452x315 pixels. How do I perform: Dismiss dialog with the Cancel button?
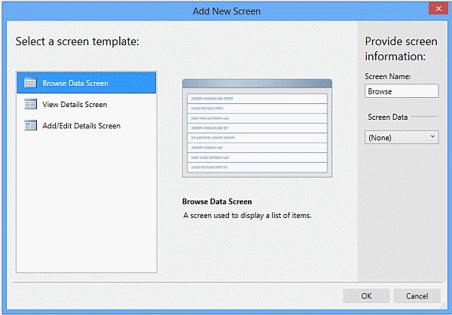pos(417,296)
